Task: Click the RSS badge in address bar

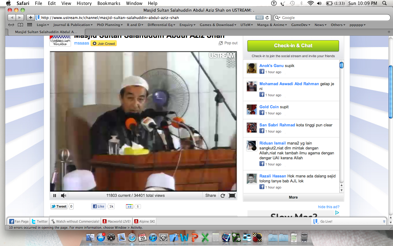Action: (259, 18)
